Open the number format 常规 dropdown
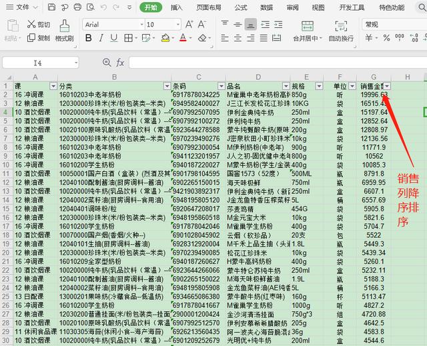 (394, 25)
